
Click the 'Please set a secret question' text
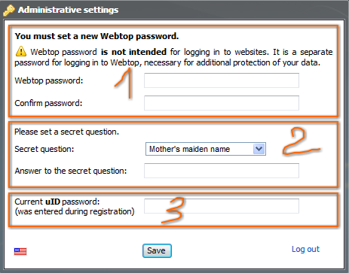66,132
